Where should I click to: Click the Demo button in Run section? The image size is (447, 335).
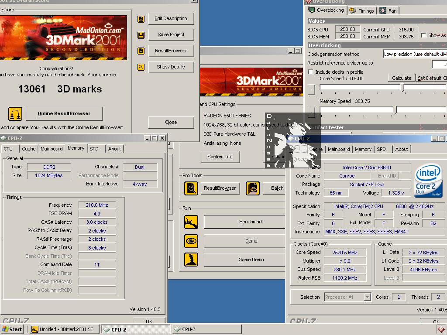(244, 241)
